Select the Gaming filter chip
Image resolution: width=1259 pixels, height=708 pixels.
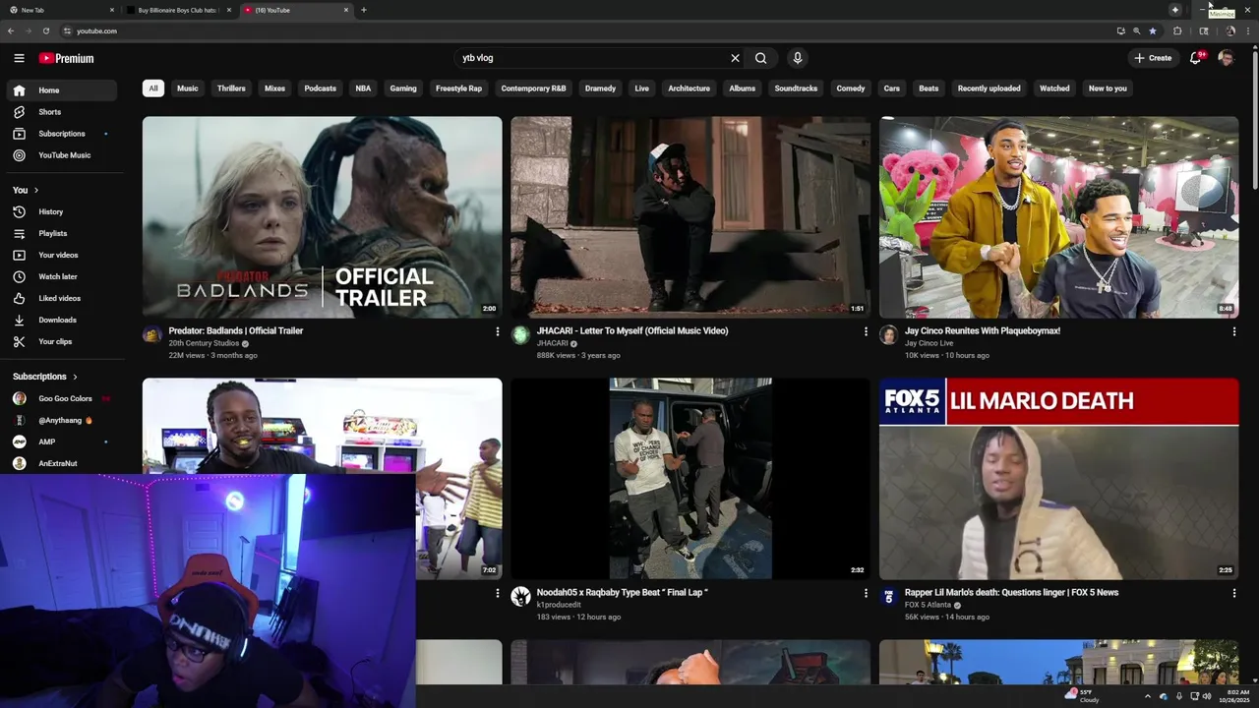(x=403, y=88)
